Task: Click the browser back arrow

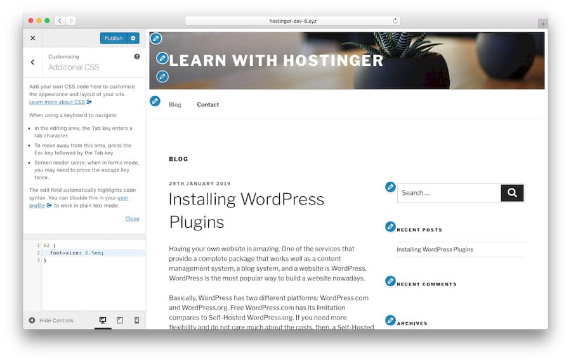Action: (60, 21)
